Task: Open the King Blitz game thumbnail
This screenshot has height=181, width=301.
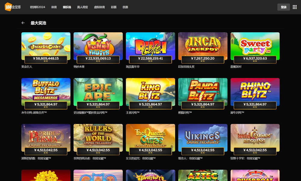Action: (150, 92)
